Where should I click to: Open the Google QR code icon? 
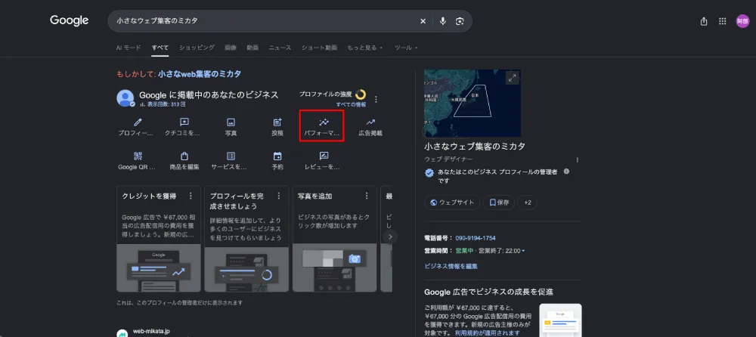(x=138, y=156)
